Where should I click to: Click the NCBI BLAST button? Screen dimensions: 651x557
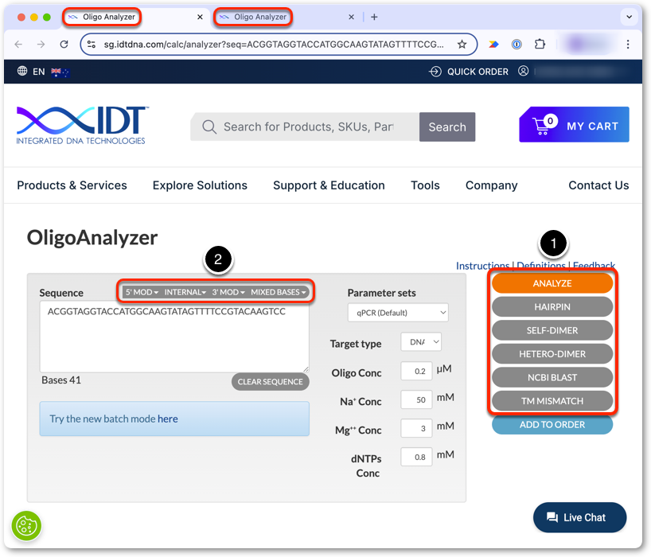pos(552,378)
